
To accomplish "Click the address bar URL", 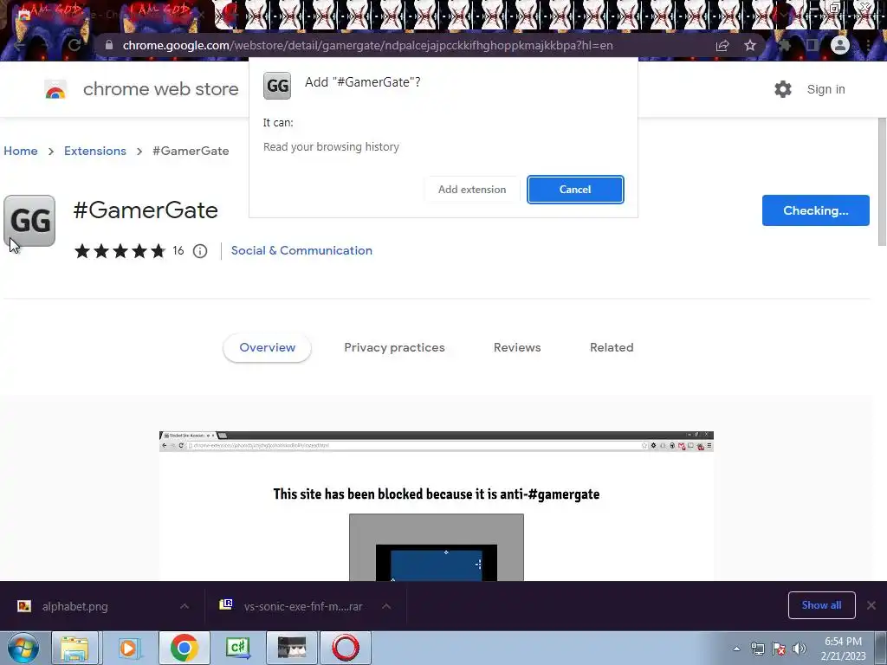I will [367, 45].
